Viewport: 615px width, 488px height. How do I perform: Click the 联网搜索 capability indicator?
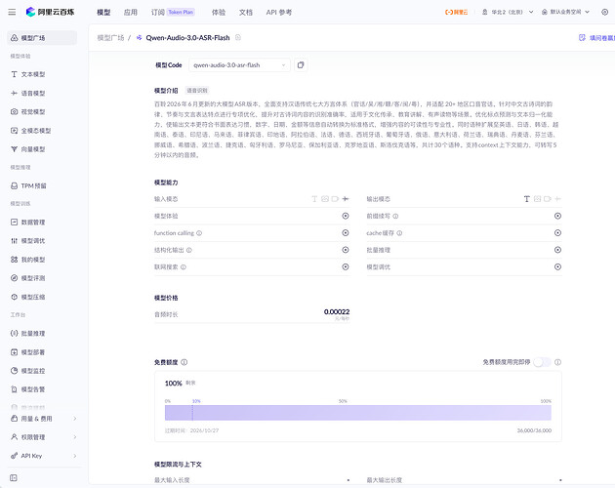(346, 266)
